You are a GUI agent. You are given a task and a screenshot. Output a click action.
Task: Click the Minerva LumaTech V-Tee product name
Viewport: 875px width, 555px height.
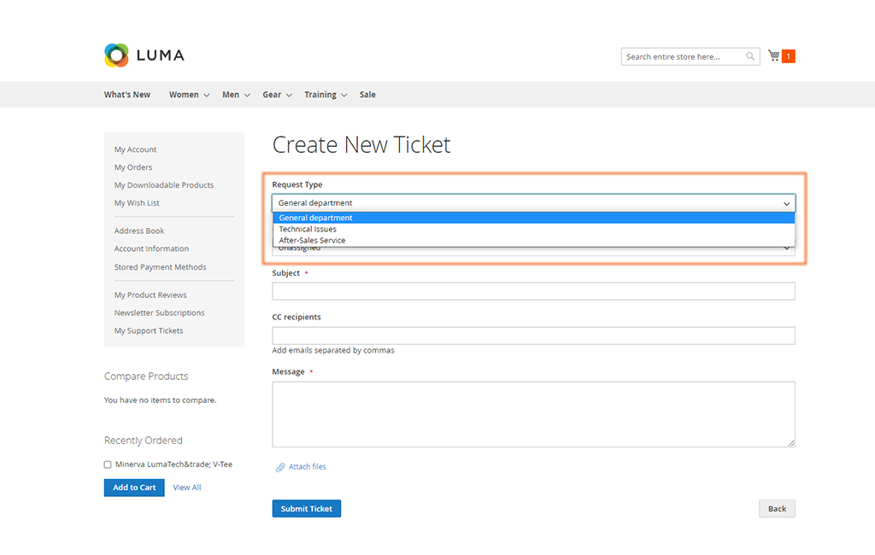pos(174,464)
